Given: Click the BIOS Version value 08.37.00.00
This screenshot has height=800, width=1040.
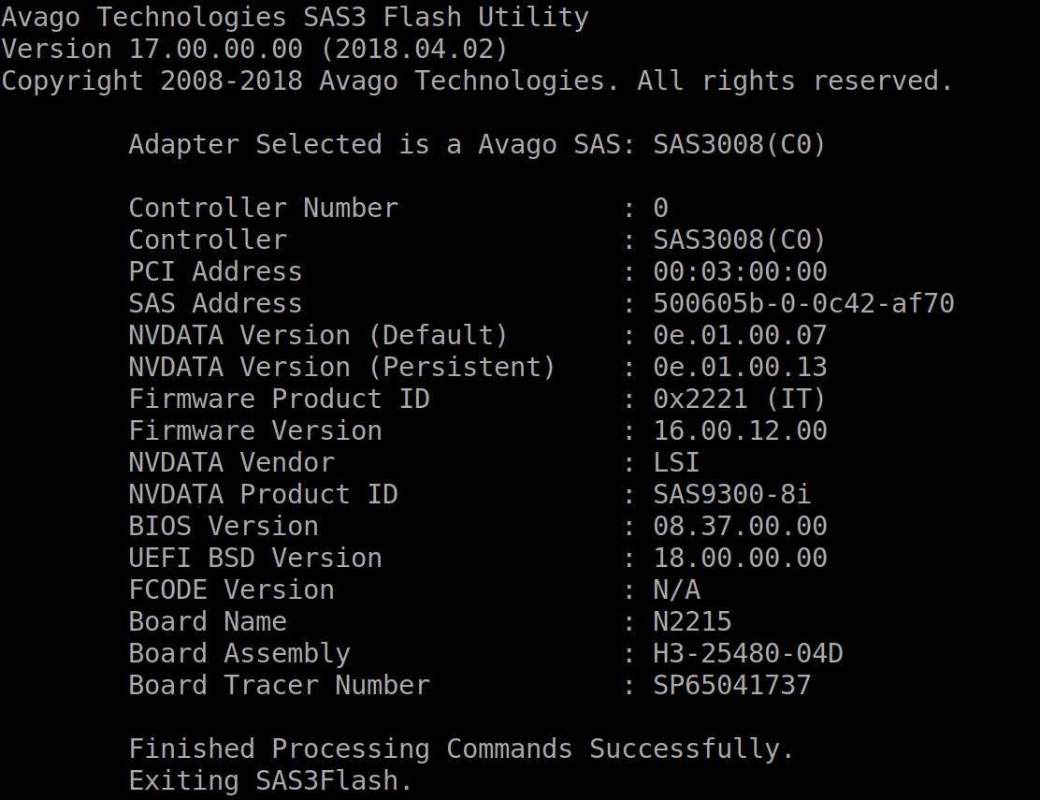Looking at the screenshot, I should [740, 526].
